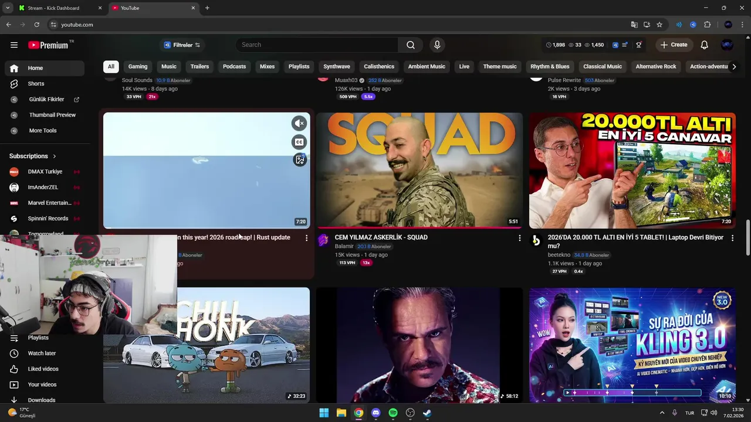
Task: Click the page vertical scrollbar thumb
Action: coord(747,237)
